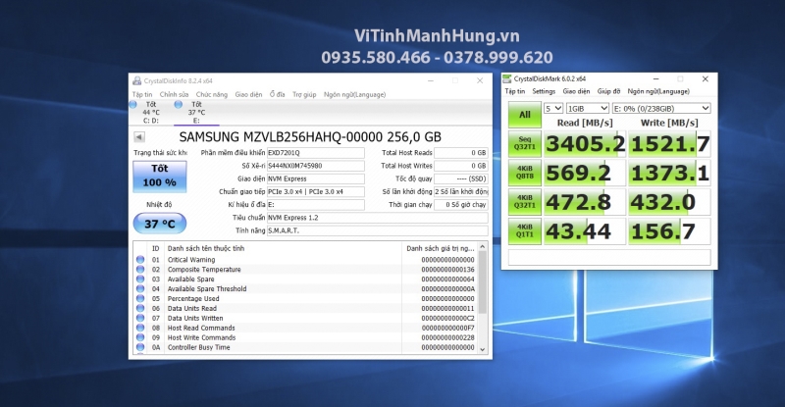Click the CrystalDiskMark title bar app icon

click(507, 78)
